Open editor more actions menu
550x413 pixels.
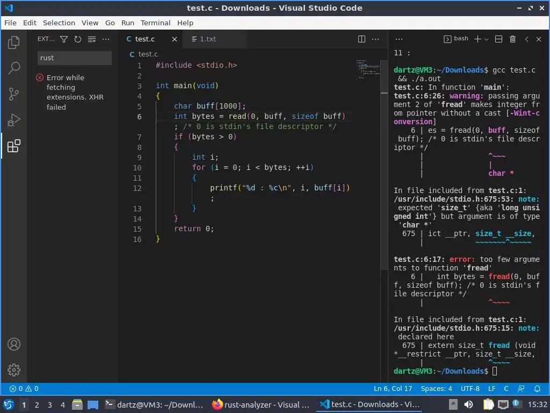tap(375, 39)
